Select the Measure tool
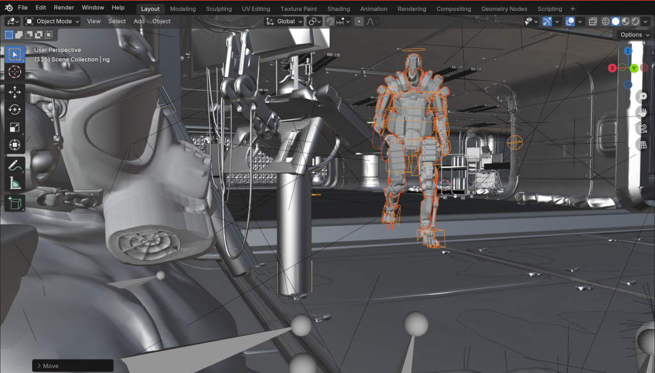The image size is (655, 373). tap(15, 184)
